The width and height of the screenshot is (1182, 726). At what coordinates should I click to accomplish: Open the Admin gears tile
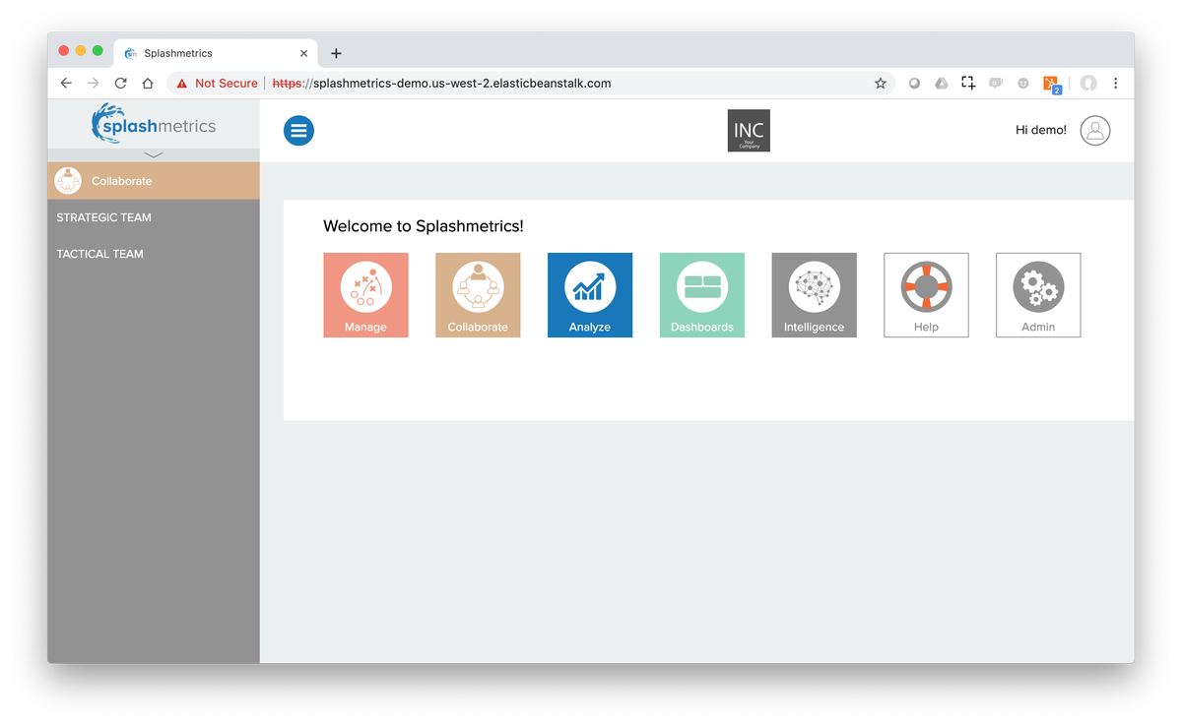(1038, 295)
